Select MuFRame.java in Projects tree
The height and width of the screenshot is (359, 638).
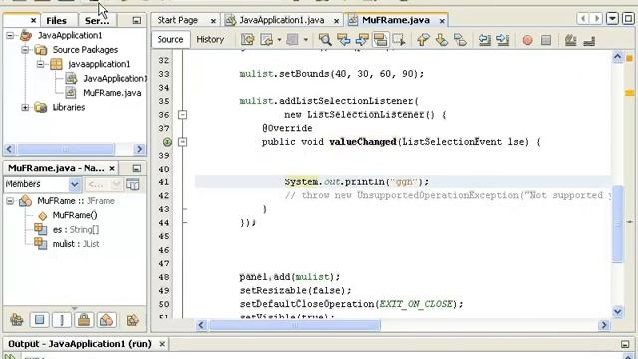(112, 93)
